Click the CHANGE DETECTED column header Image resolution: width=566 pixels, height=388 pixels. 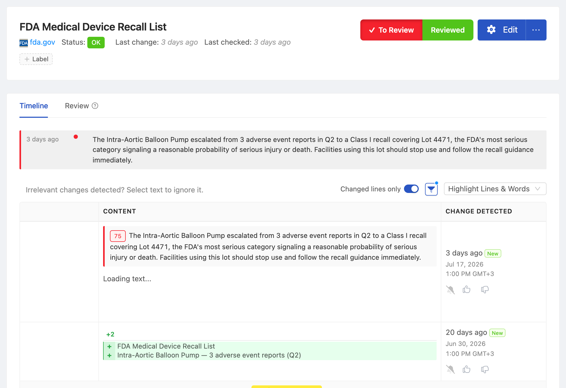pyautogui.click(x=479, y=211)
